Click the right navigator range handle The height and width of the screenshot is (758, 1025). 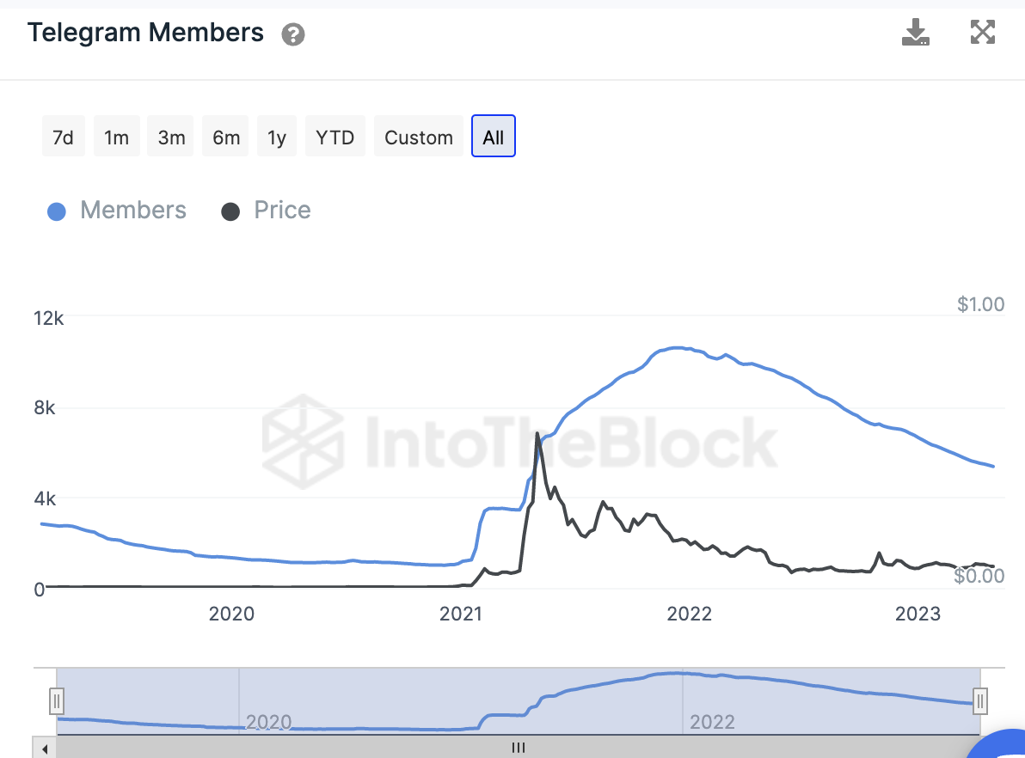click(979, 701)
